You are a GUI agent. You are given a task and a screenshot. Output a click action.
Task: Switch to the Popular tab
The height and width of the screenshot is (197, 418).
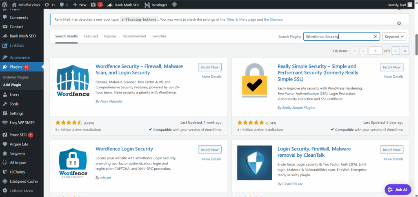click(x=110, y=36)
